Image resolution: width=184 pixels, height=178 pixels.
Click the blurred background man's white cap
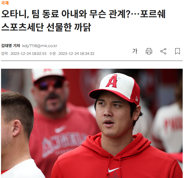click(x=47, y=75)
